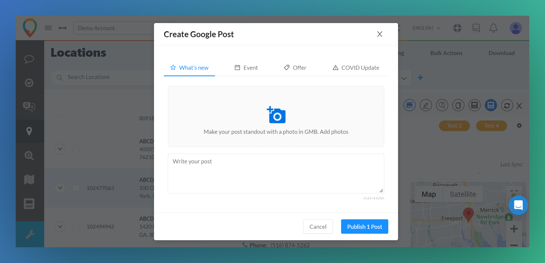Cancel the Google post dialog
545x263 pixels.
pos(318,227)
